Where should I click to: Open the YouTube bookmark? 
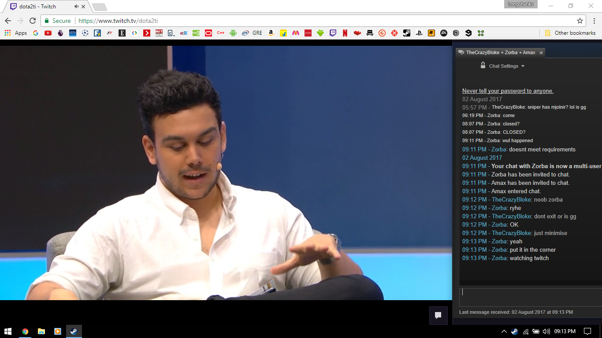[x=48, y=33]
